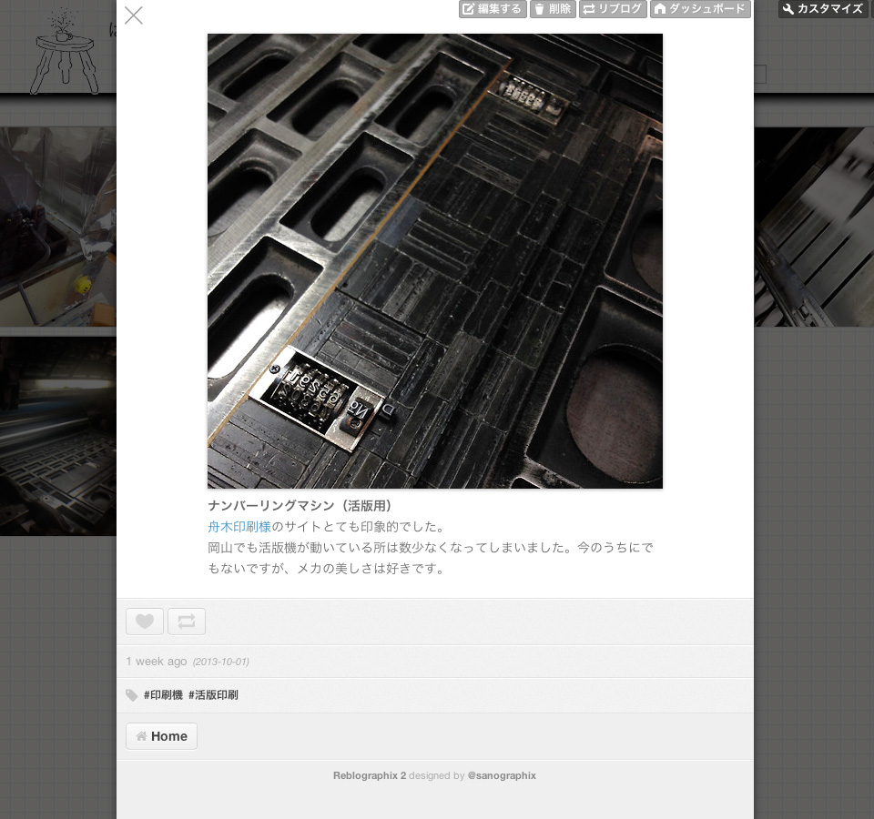Click the リブログ button in the top bar
Screen dimensions: 874x819
pyautogui.click(x=613, y=9)
